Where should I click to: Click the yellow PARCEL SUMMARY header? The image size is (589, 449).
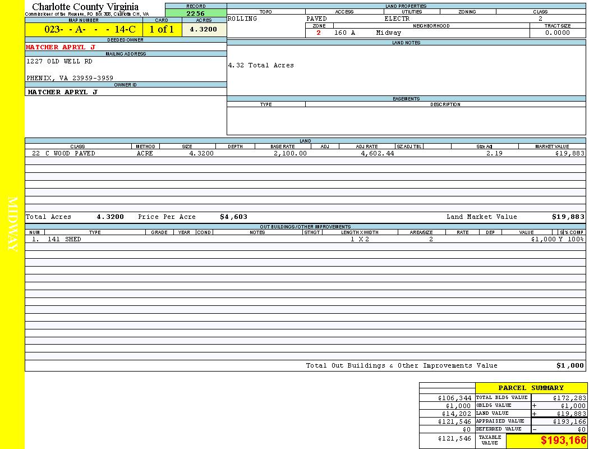tap(531, 388)
